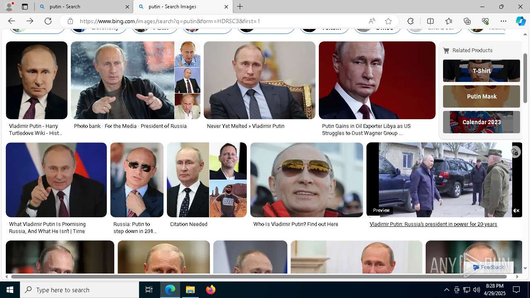Screen dimensions: 530x298
Task: Open the clock showing 8:28 PM
Action: 495,290
